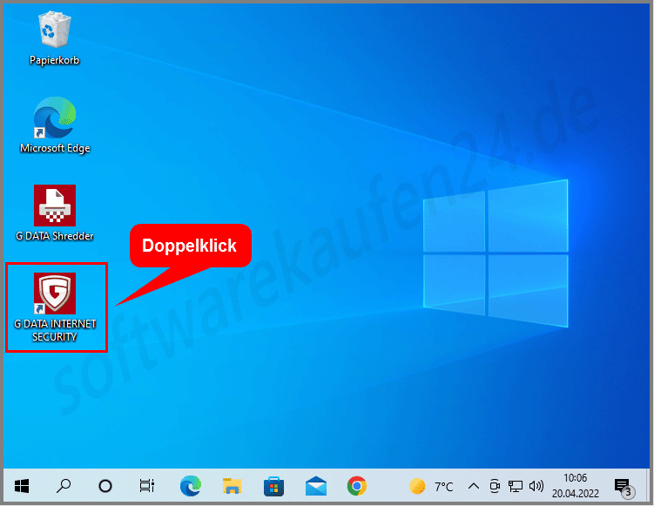The height and width of the screenshot is (506, 654).
Task: Select the Papierkorb recycle bin icon
Action: click(x=55, y=31)
